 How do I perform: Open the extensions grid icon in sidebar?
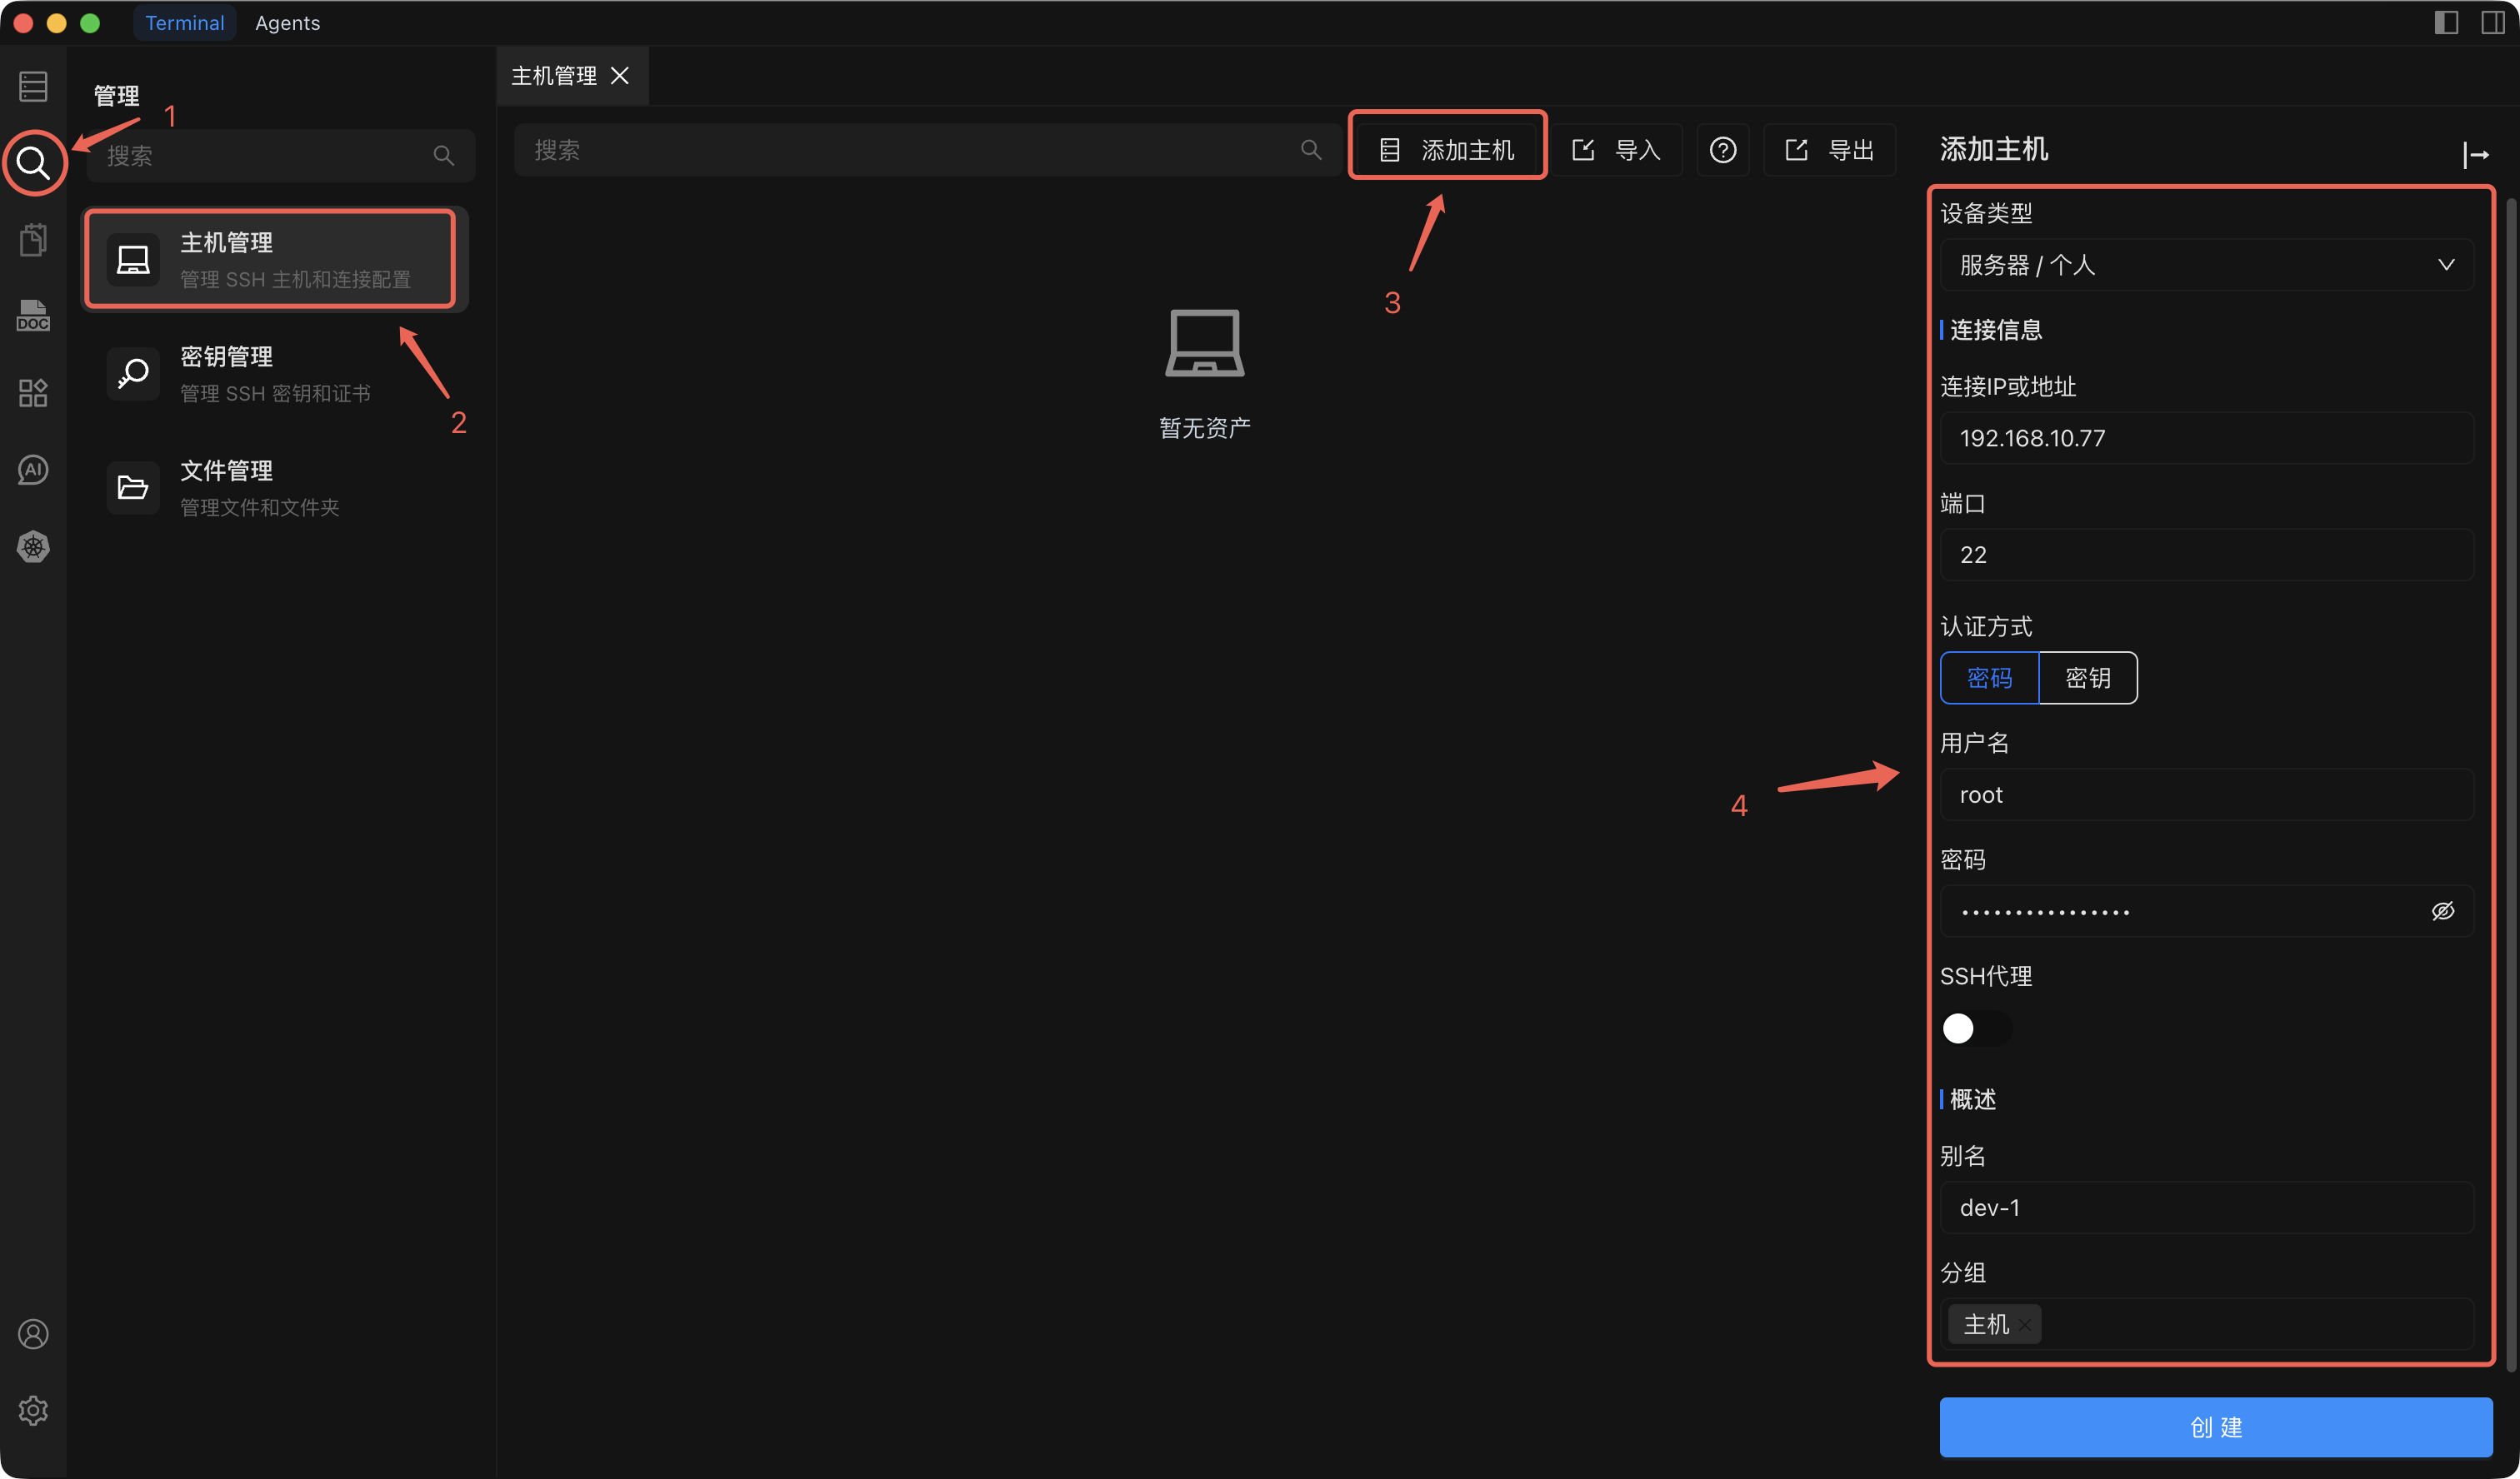[33, 393]
